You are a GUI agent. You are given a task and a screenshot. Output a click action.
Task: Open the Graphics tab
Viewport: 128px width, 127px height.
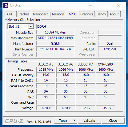click(x=87, y=14)
